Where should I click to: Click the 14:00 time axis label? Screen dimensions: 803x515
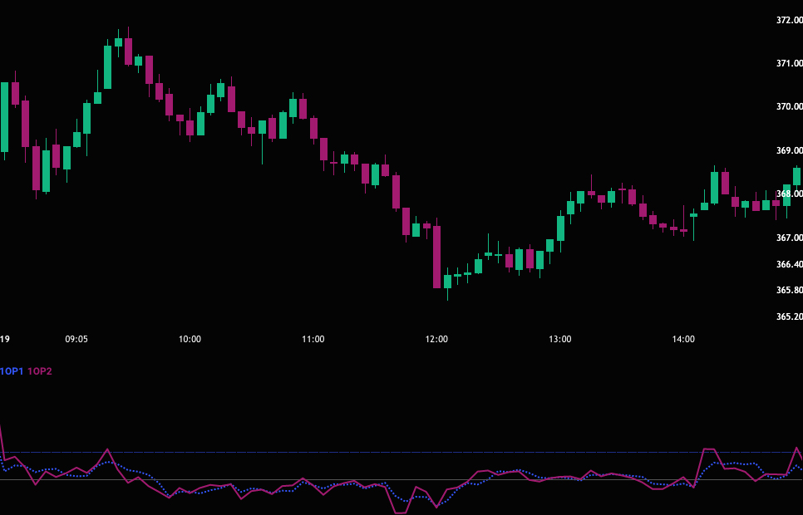coord(683,339)
